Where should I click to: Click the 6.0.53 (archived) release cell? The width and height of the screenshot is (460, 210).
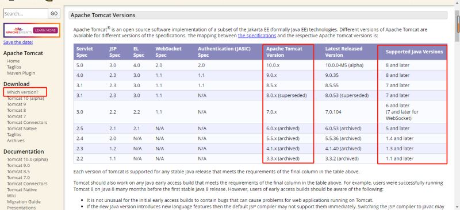pyautogui.click(x=343, y=129)
